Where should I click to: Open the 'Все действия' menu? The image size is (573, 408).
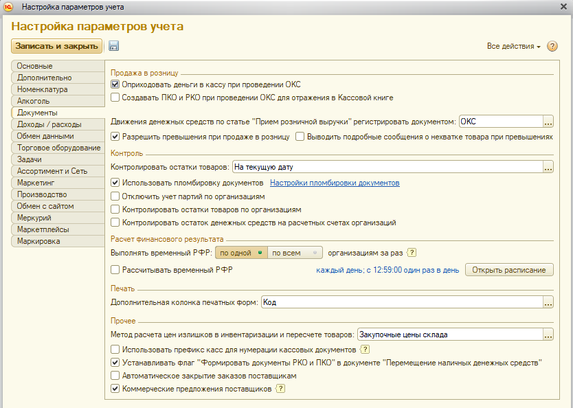[x=513, y=46]
